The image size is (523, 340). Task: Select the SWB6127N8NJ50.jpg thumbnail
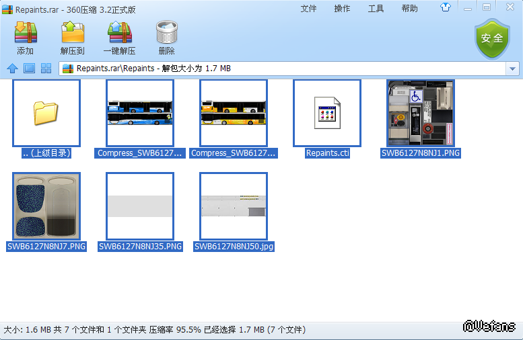pyautogui.click(x=234, y=206)
